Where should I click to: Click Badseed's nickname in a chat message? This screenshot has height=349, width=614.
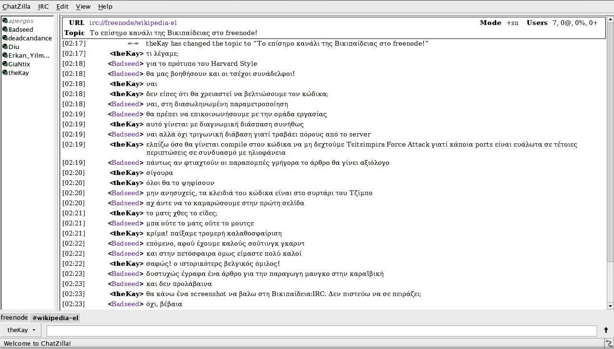(125, 63)
